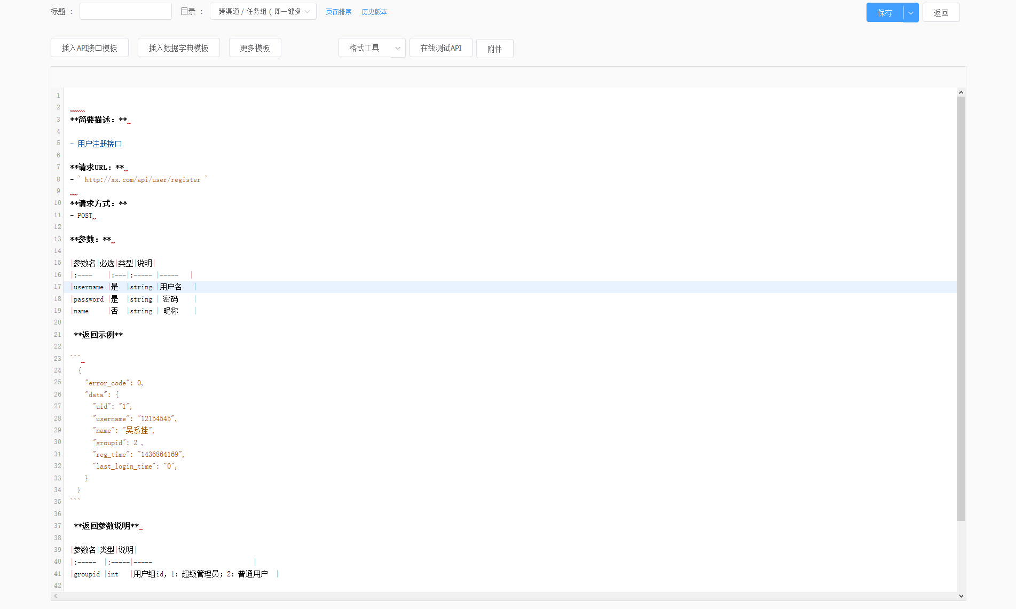Viewport: 1016px width, 609px height.
Task: Click the vertical scrollbar's up arrow
Action: coord(961,92)
